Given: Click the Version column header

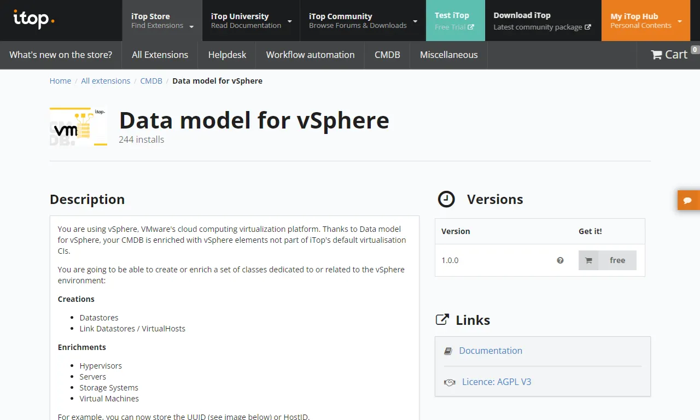Looking at the screenshot, I should coord(456,231).
